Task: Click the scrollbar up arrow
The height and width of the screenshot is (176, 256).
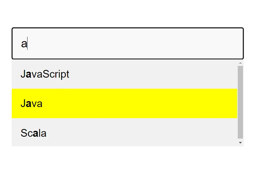Action: (240, 63)
